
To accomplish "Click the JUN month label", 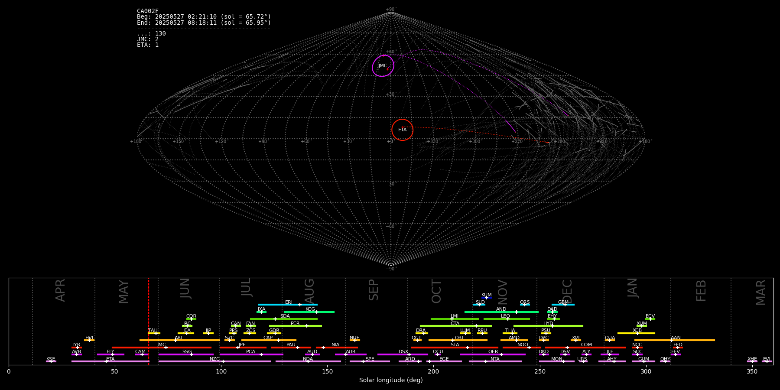I will pos(185,289).
